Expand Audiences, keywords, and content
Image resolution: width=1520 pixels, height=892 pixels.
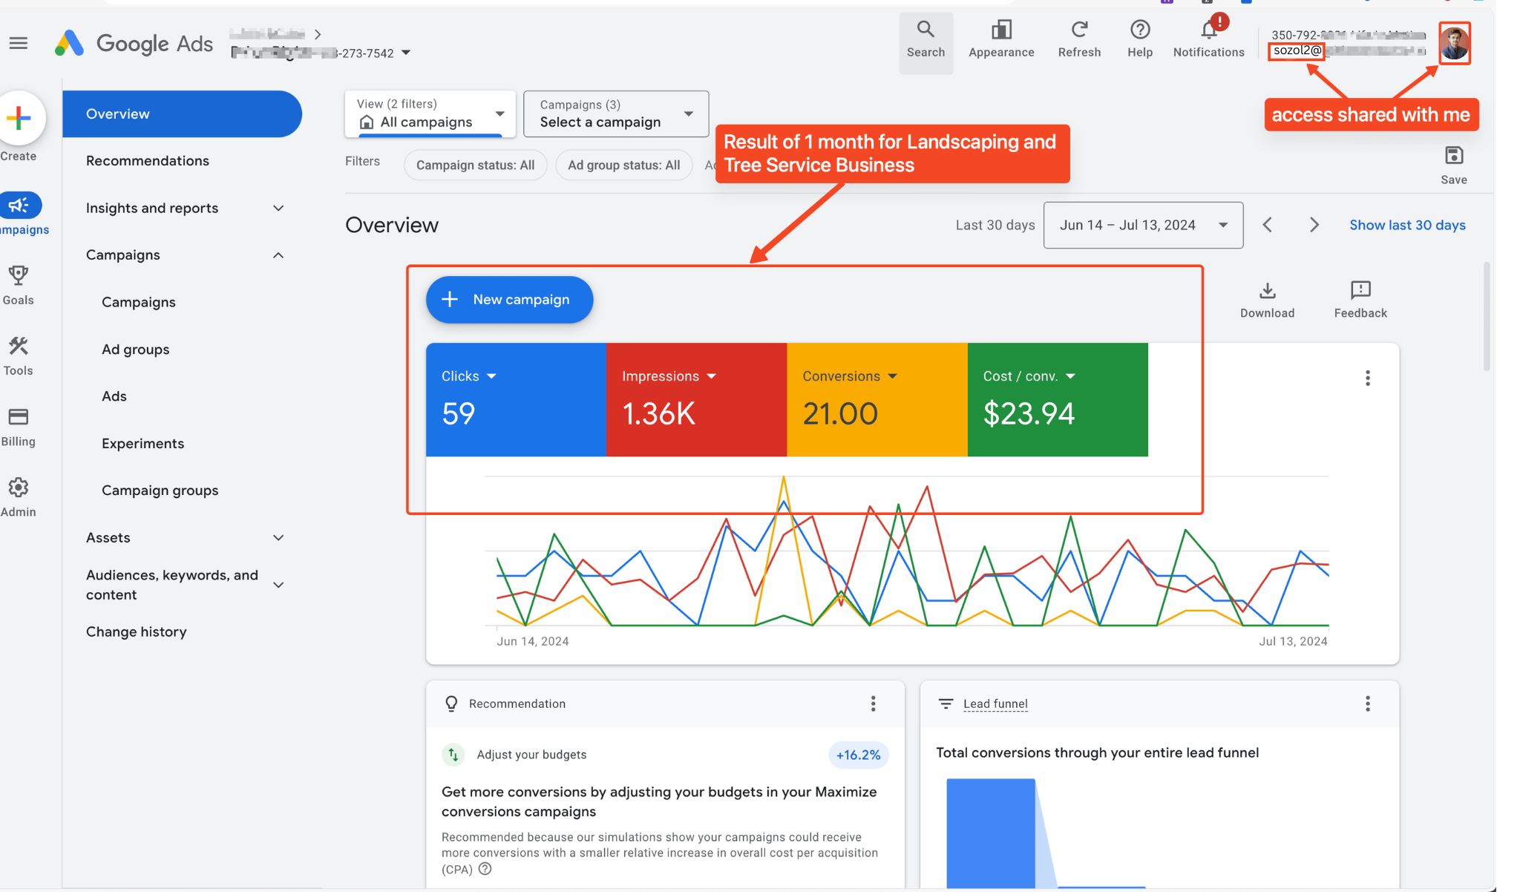point(278,585)
